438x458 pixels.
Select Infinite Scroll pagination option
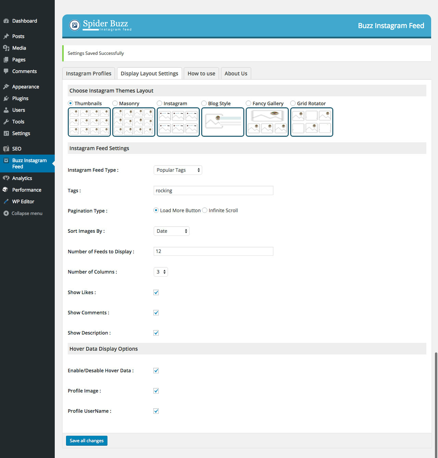(205, 210)
